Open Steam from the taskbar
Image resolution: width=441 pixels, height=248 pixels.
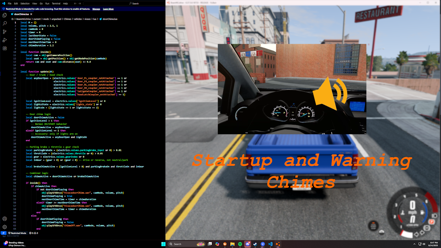(255, 244)
